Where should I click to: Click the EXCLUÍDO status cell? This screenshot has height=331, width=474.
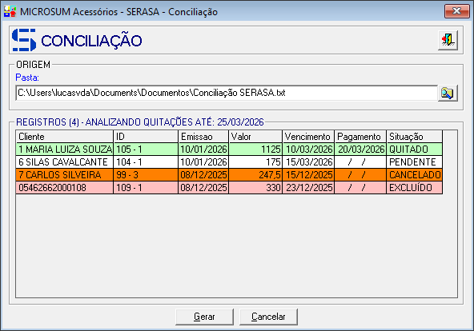pyautogui.click(x=414, y=188)
